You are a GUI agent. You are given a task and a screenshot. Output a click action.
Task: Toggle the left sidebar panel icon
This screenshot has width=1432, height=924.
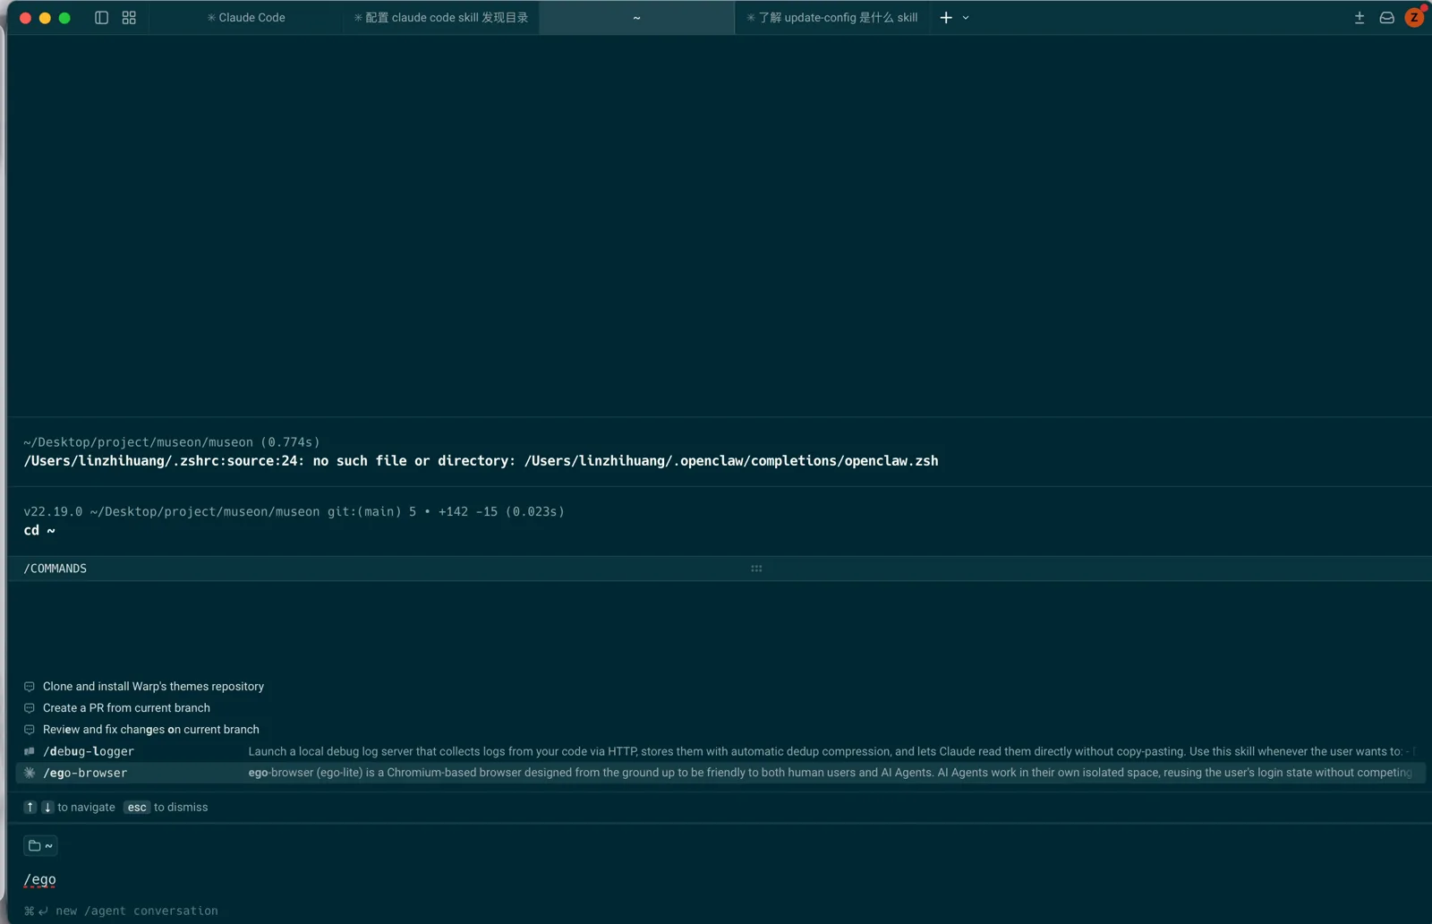(x=101, y=18)
